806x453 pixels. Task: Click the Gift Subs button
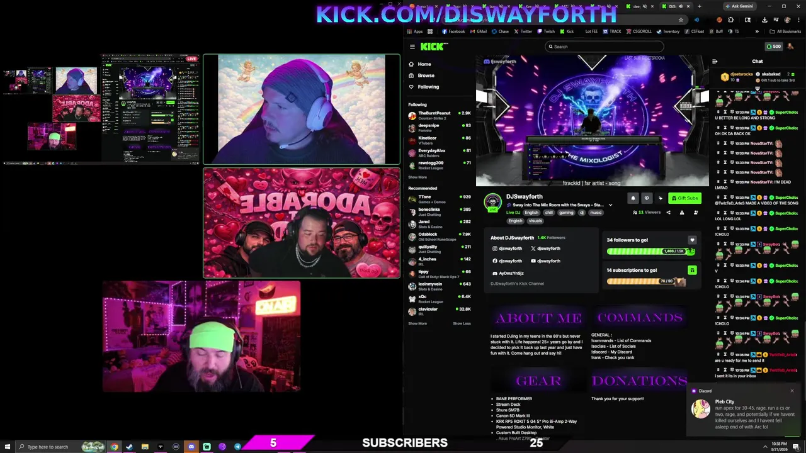coord(684,198)
